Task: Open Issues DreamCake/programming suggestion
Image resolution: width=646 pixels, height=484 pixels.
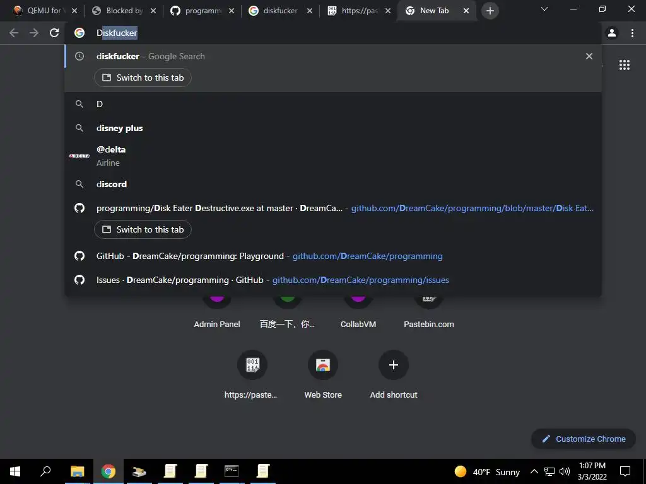Action: [333, 280]
